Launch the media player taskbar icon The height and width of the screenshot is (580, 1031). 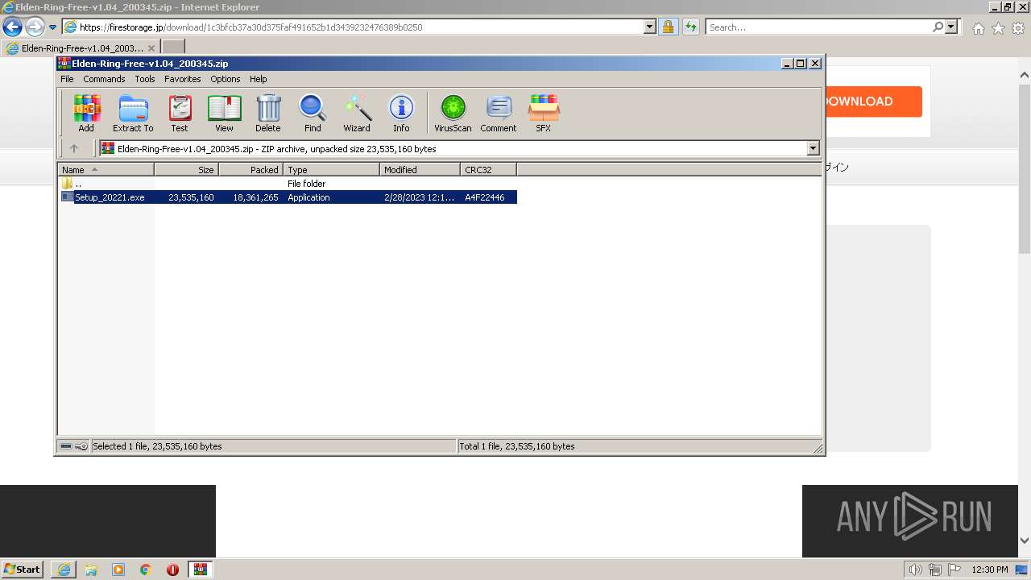[x=118, y=570]
